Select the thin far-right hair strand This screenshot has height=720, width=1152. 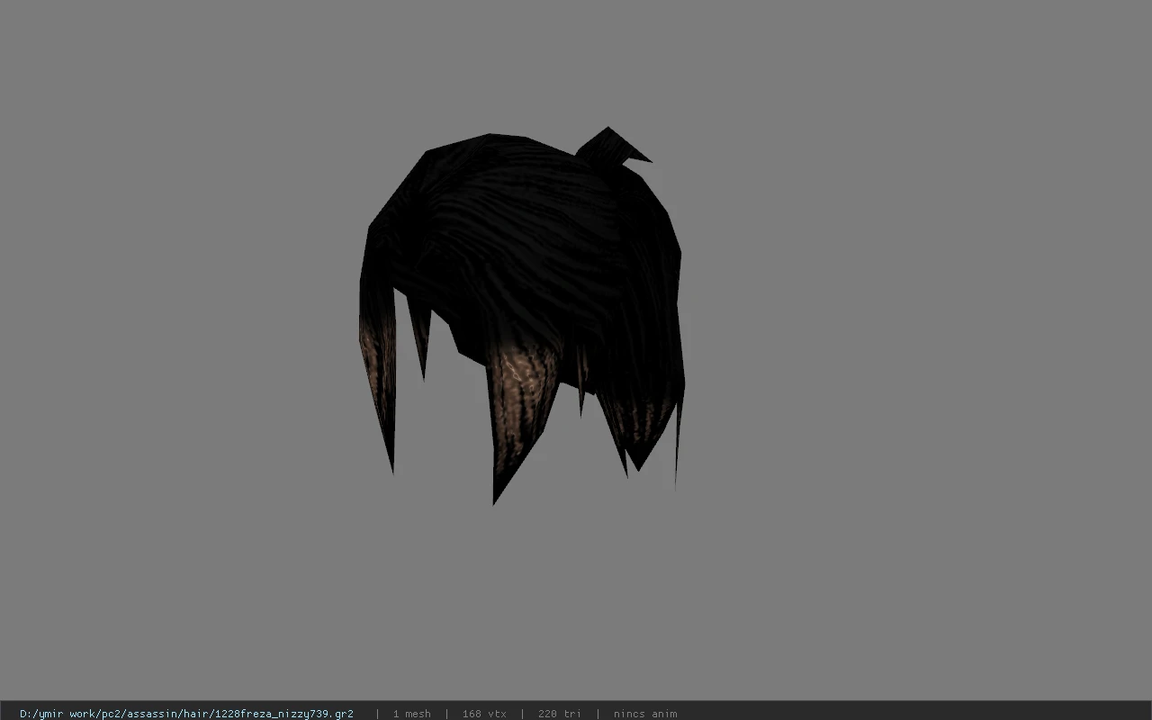point(679,423)
